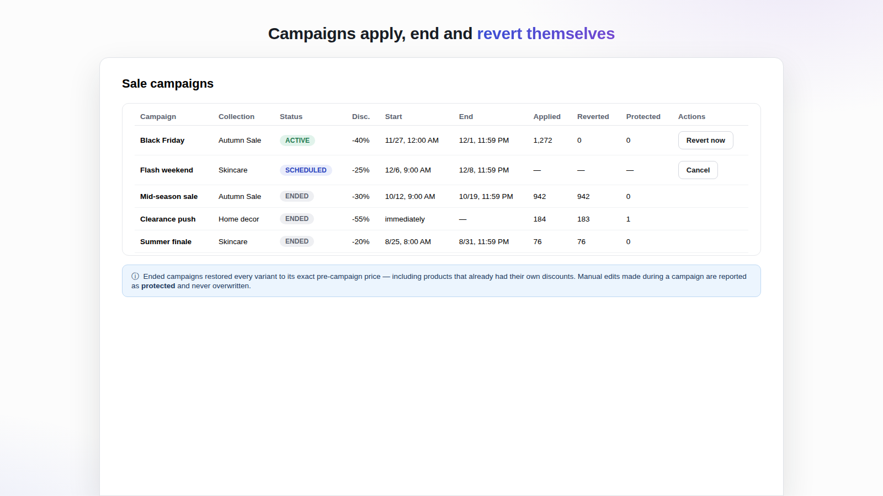Click the Start column header

click(393, 117)
